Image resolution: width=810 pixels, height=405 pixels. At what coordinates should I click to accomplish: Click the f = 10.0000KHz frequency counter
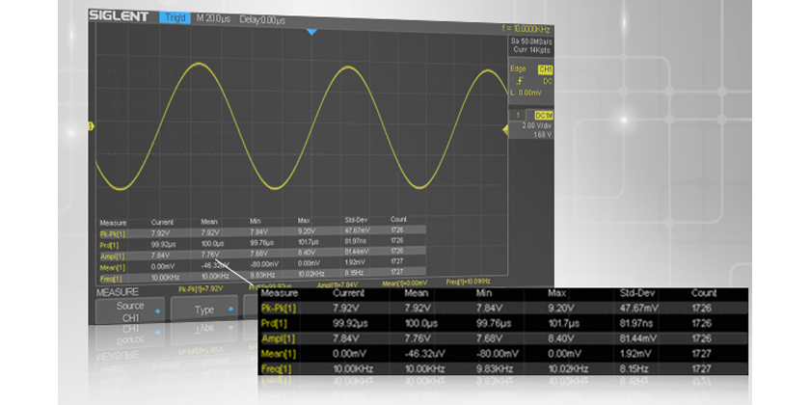coord(533,30)
